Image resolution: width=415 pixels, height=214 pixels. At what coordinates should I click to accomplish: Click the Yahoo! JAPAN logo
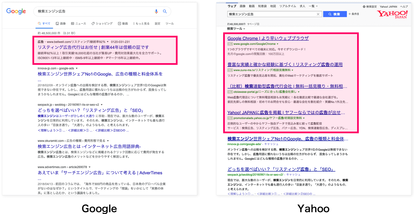point(392,14)
